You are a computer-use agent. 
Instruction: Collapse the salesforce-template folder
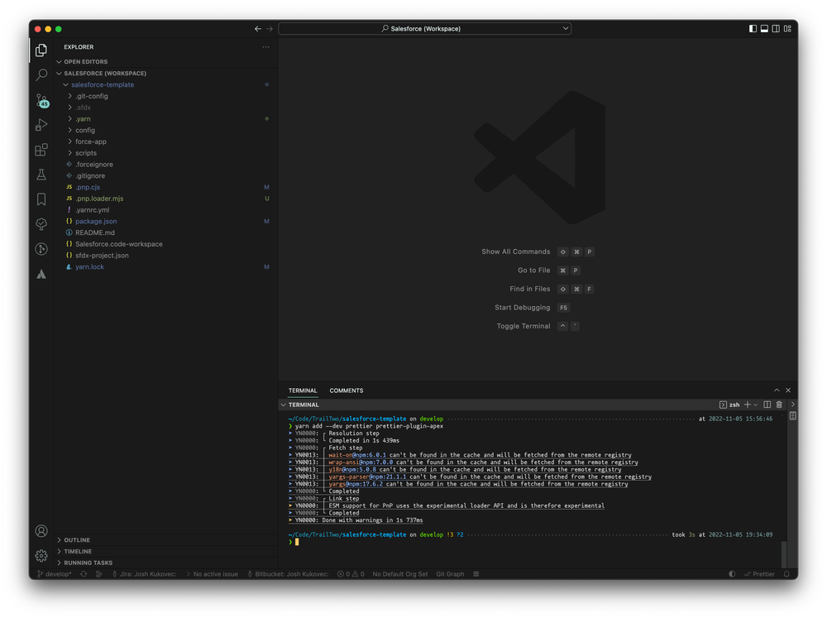pyautogui.click(x=166, y=84)
